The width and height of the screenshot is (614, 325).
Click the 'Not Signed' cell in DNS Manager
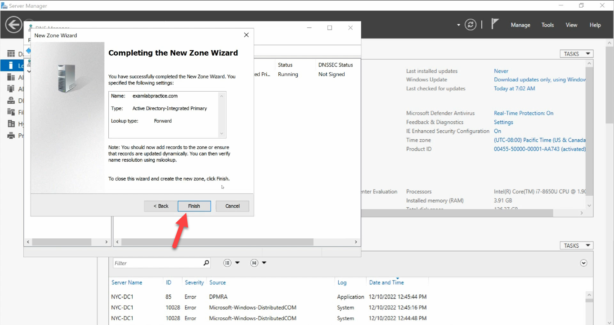332,75
